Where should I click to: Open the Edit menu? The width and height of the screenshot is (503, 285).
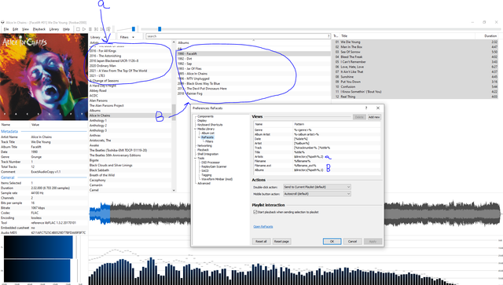tap(15, 29)
